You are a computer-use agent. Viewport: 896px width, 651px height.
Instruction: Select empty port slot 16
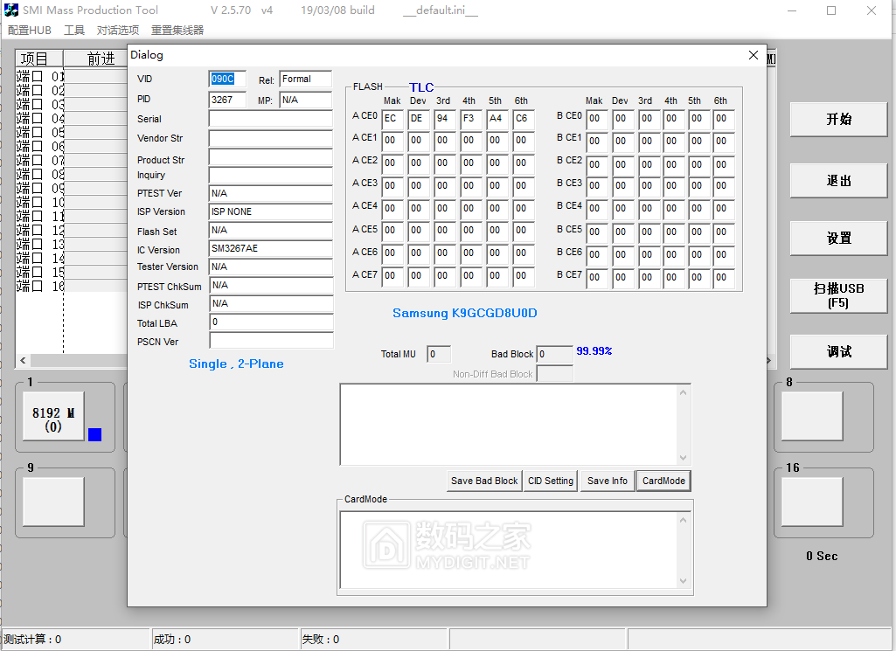pyautogui.click(x=812, y=502)
